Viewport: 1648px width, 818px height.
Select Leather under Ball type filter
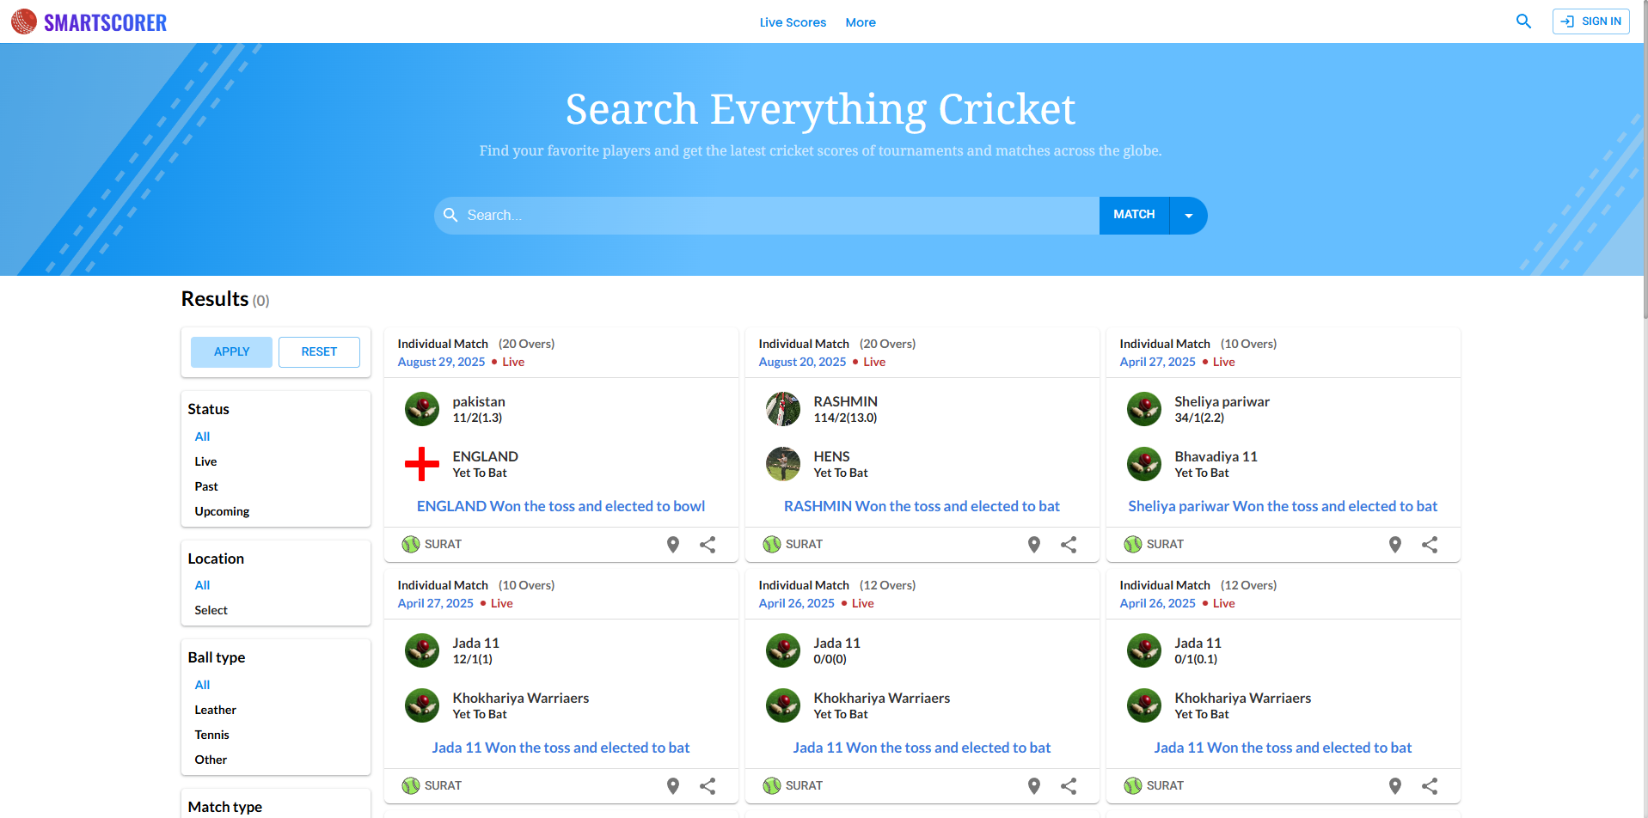(x=215, y=710)
